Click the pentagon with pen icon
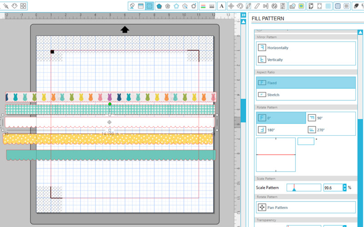The height and width of the screenshot is (227, 364). click(x=194, y=6)
